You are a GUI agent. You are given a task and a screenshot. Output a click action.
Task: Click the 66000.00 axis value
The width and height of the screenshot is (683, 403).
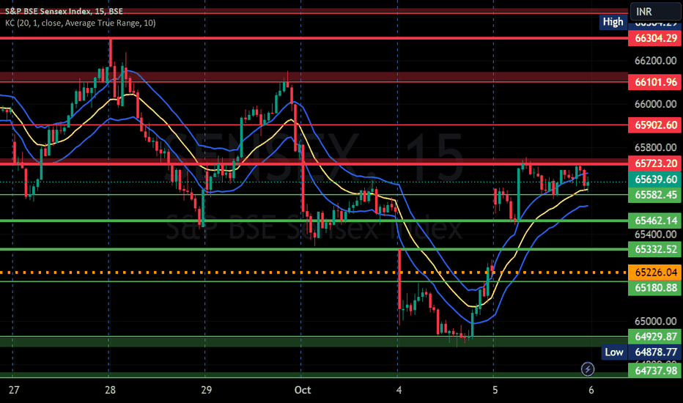656,104
